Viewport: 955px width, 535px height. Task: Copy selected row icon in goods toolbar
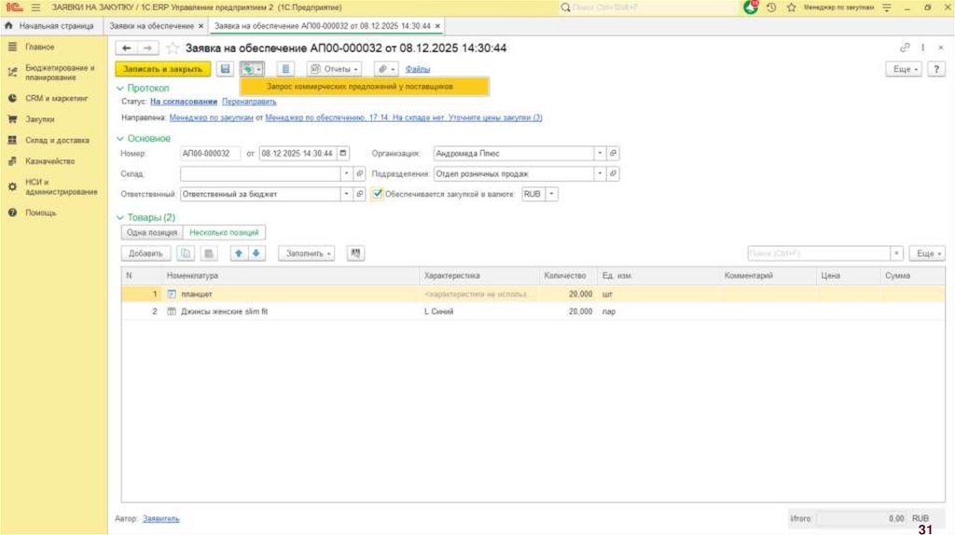pyautogui.click(x=186, y=254)
